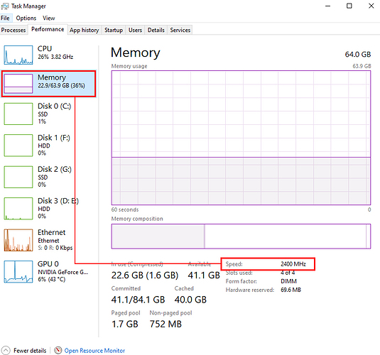Go to the Startup tab

[114, 30]
